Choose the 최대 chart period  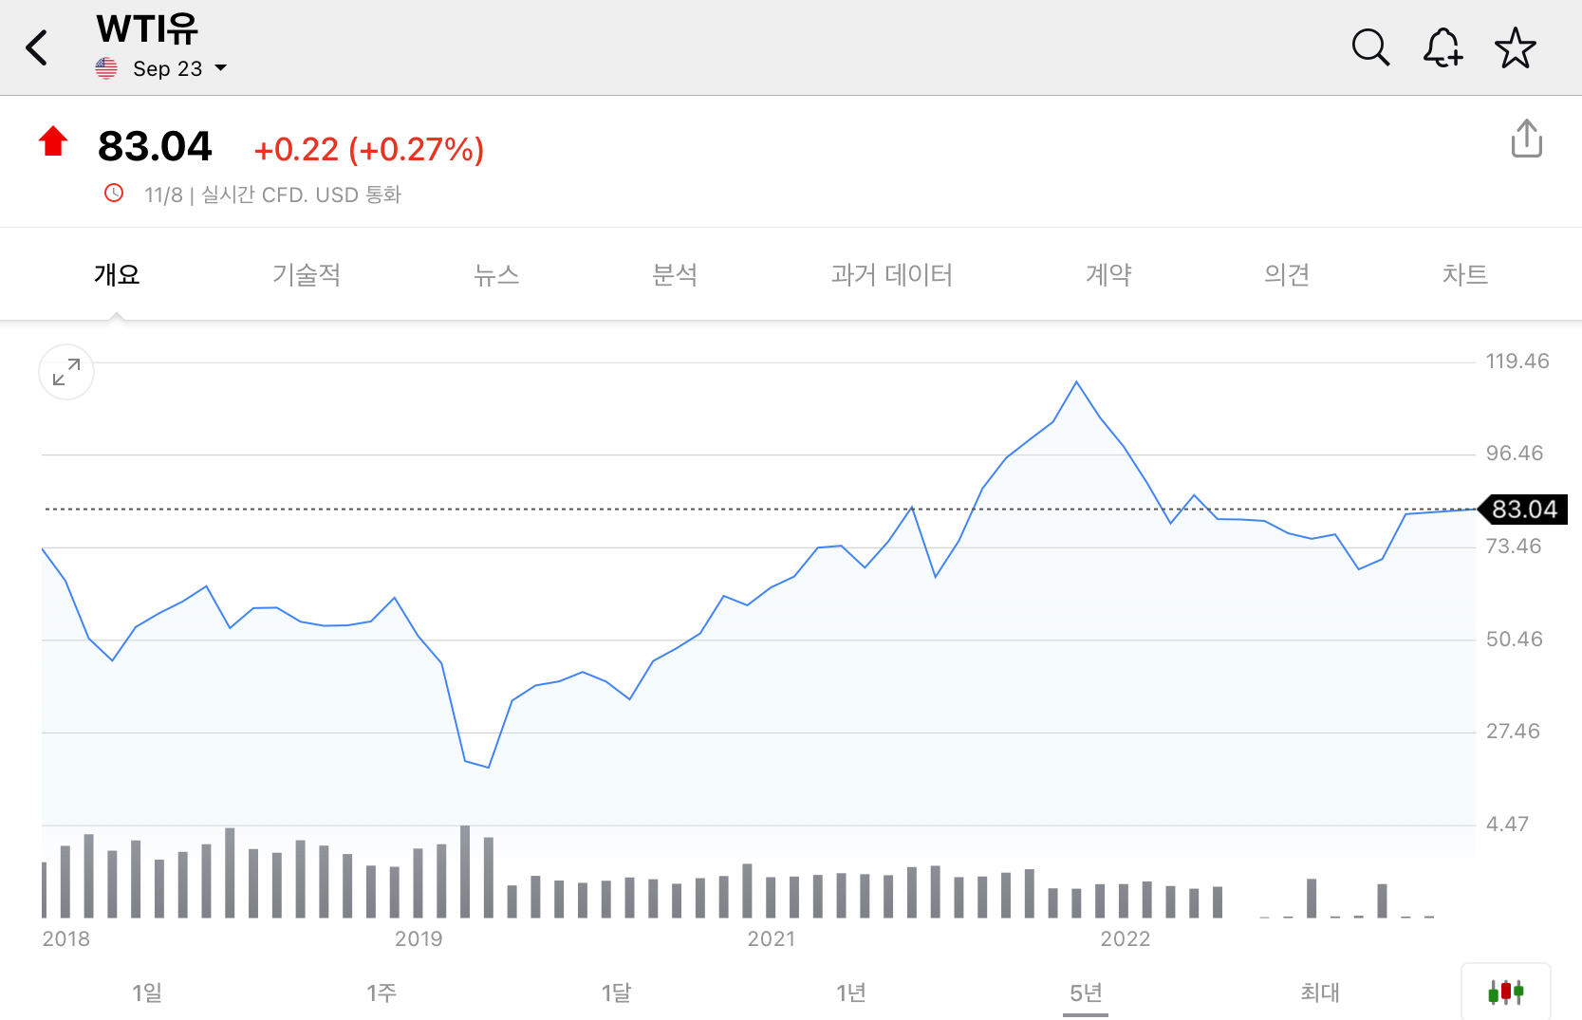(1319, 992)
